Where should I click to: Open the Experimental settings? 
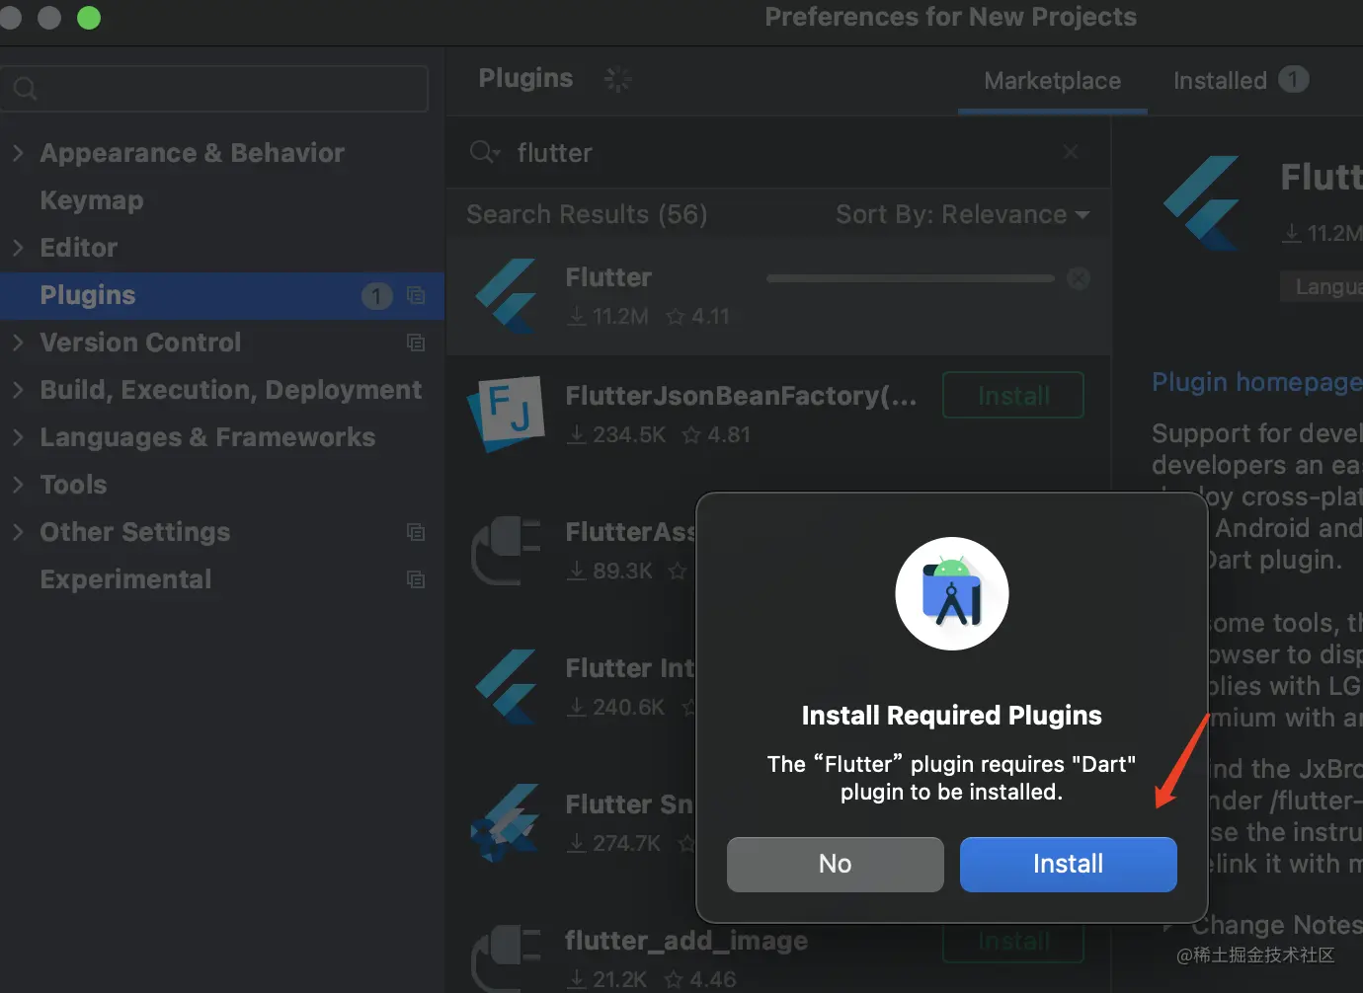pyautogui.click(x=125, y=579)
